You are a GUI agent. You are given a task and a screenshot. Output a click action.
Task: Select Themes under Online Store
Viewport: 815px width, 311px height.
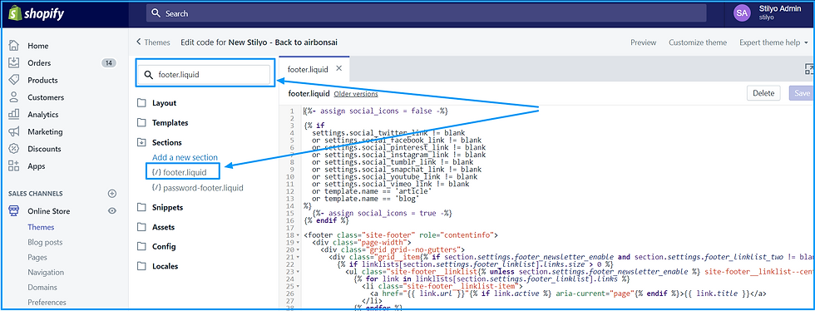click(x=41, y=227)
